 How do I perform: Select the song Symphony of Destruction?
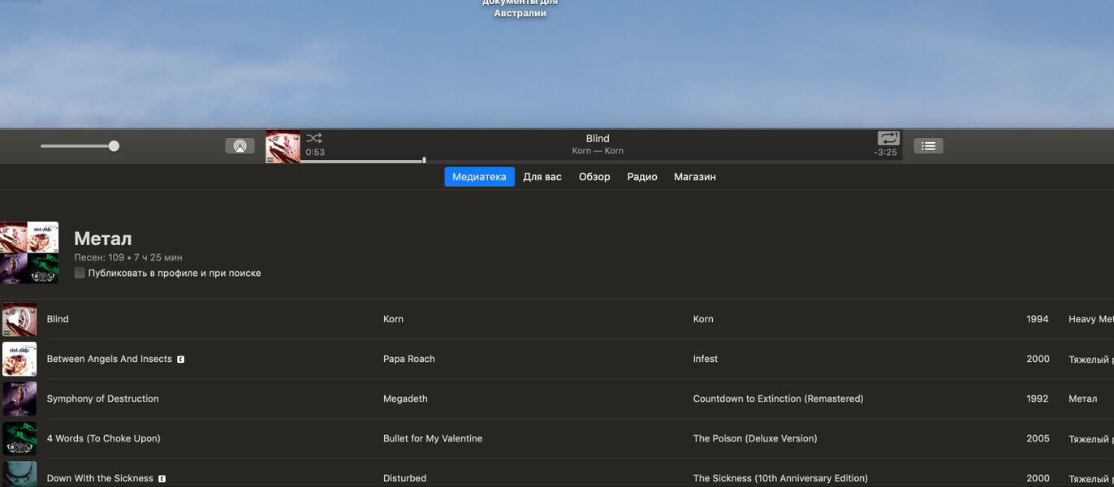coord(103,399)
